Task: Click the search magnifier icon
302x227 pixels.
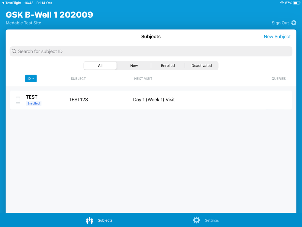Action: coord(14,51)
